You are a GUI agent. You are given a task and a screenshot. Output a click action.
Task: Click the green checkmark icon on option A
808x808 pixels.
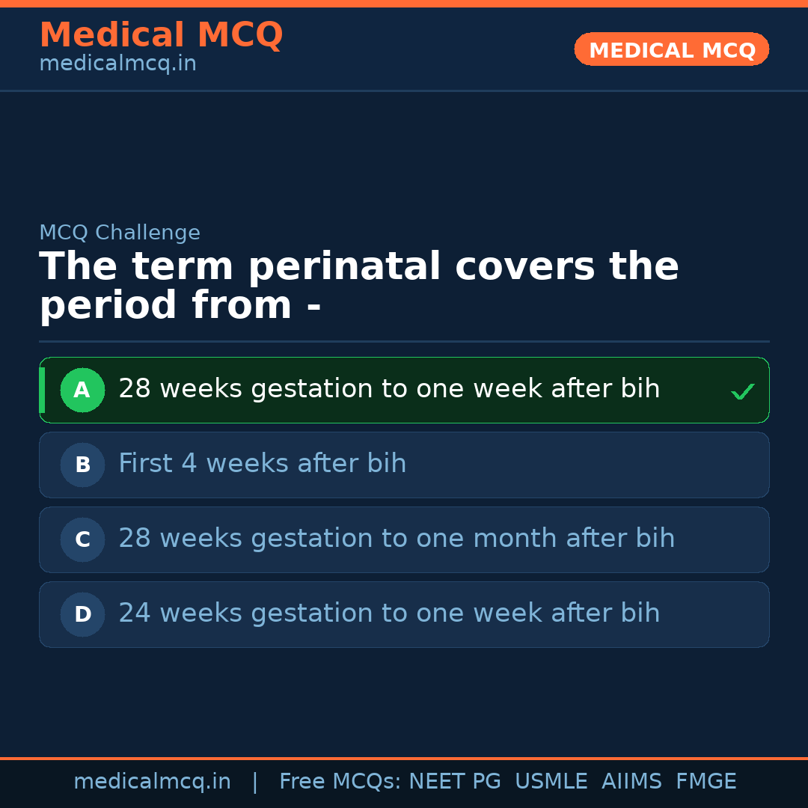click(742, 391)
